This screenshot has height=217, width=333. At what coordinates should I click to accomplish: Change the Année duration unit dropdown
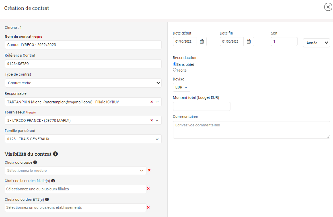tap(316, 43)
